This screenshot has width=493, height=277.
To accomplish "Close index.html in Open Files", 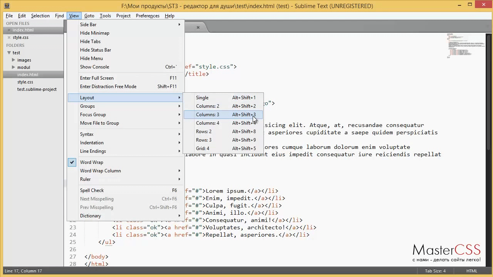I will pos(9,30).
